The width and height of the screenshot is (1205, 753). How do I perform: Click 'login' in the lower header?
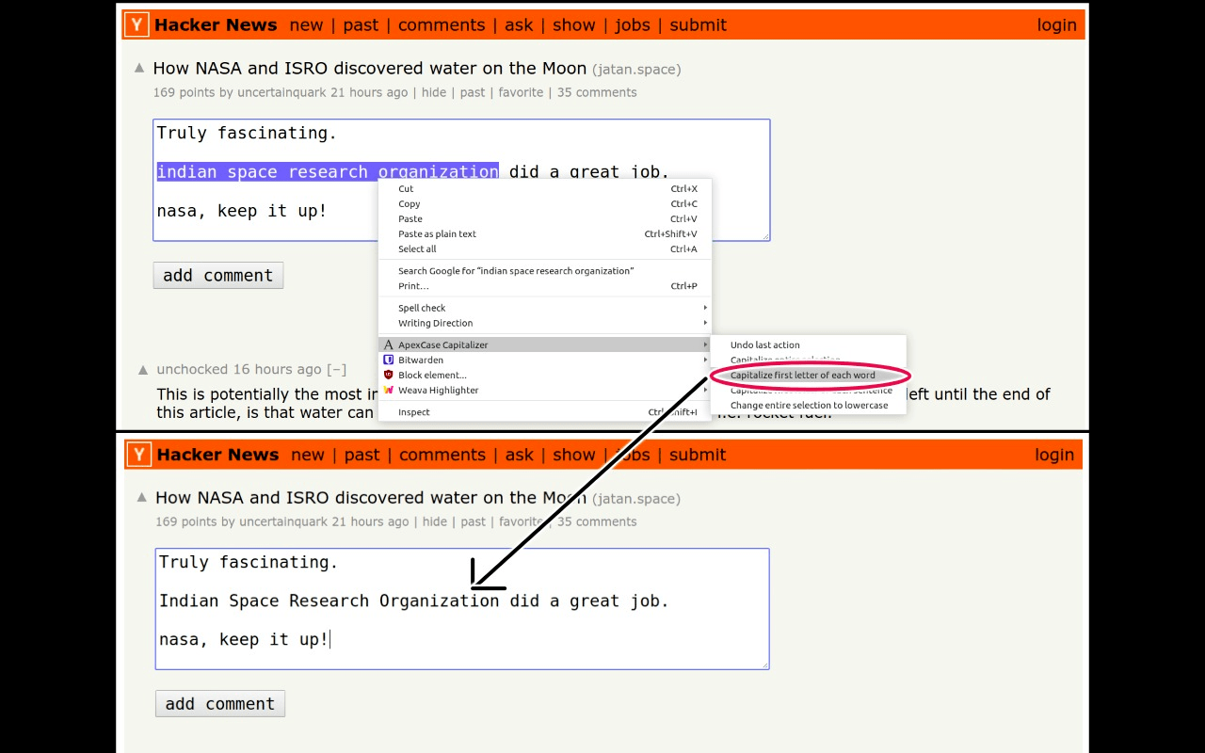(x=1054, y=455)
